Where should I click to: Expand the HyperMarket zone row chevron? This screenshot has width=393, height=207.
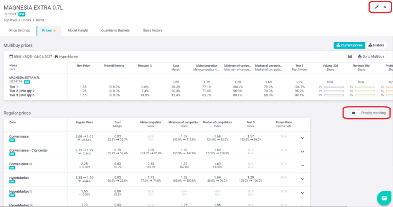click(302, 180)
